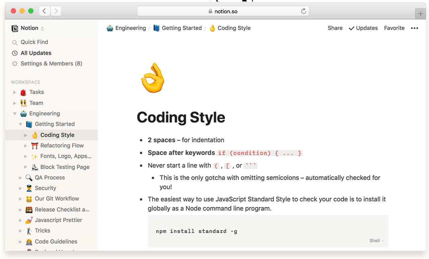Click the notion.so address bar

223,11
